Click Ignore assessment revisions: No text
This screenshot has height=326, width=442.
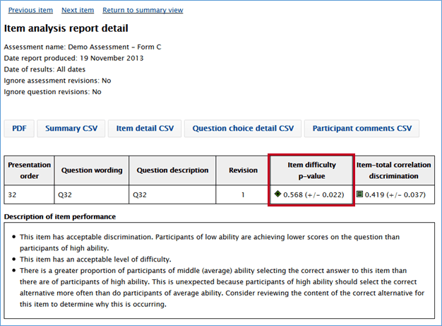coord(57,81)
